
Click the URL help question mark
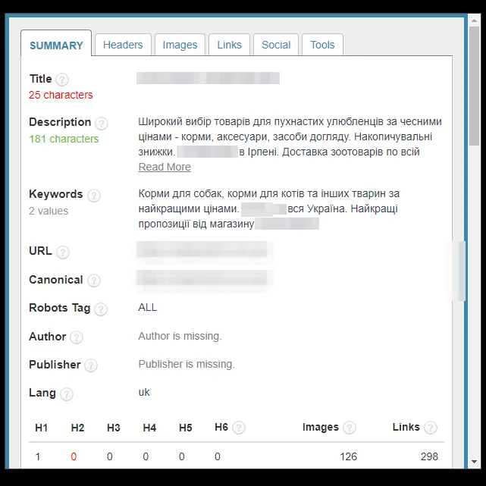[x=63, y=252]
